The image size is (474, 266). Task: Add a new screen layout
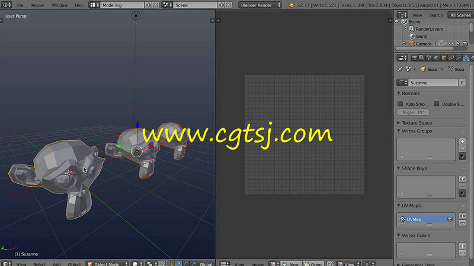tap(149, 5)
